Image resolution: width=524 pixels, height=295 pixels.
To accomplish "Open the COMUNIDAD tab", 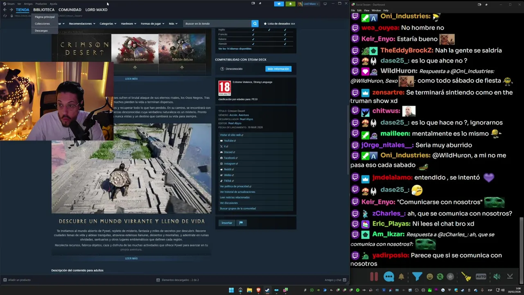I will coord(70,10).
